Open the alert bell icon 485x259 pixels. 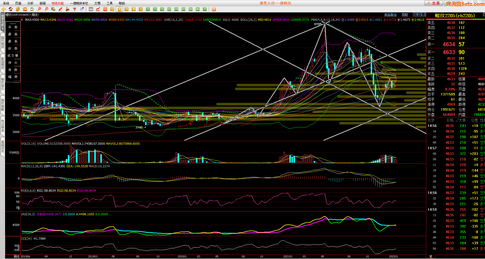(67, 9)
